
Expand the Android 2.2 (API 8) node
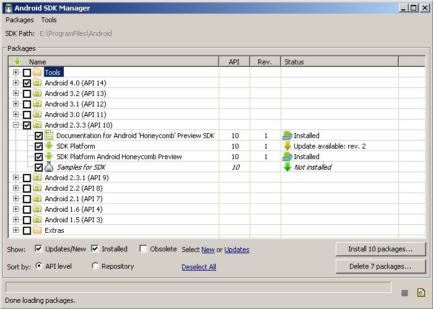15,188
